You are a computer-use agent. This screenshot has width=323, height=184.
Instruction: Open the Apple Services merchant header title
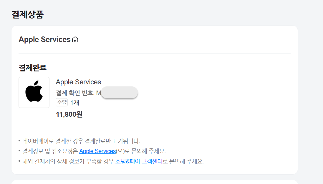pos(44,39)
